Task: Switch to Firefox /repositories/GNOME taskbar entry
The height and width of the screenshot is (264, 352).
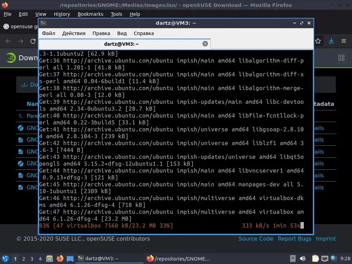Action: 179,258
